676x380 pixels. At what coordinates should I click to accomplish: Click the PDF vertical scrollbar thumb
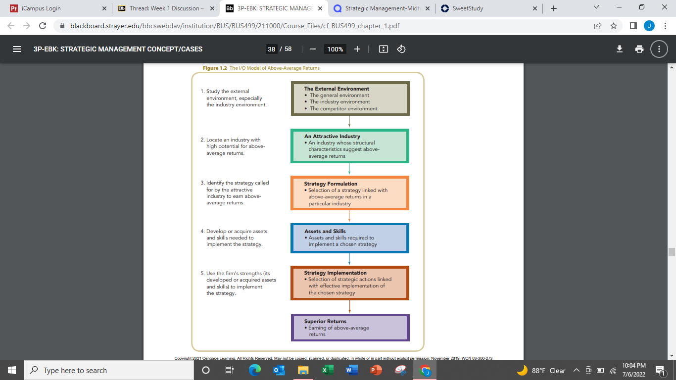pyautogui.click(x=672, y=252)
